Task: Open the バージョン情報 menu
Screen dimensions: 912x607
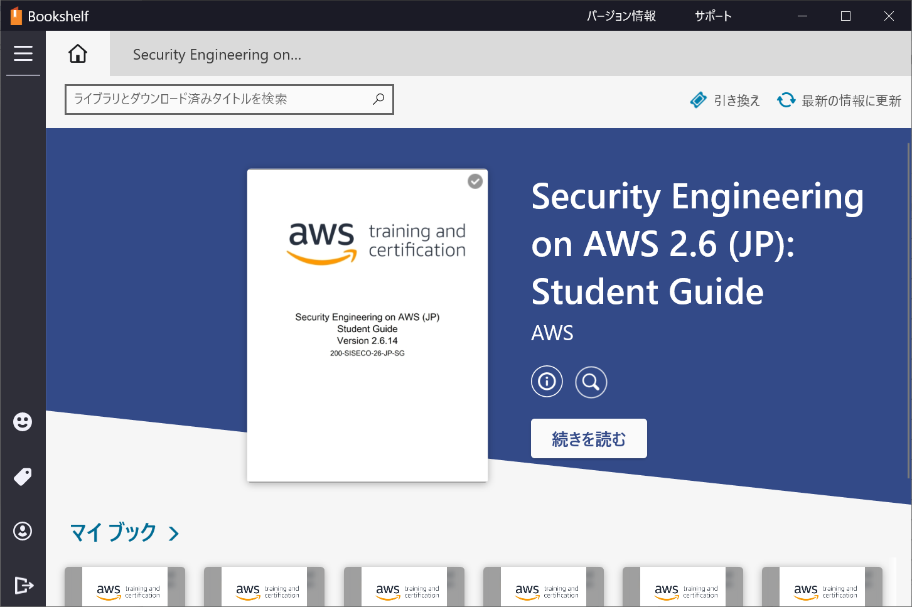Action: 621,16
